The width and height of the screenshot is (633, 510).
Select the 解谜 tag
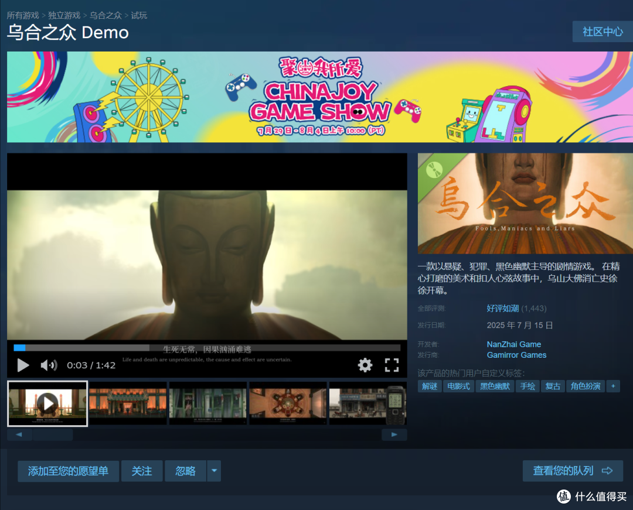click(x=430, y=386)
